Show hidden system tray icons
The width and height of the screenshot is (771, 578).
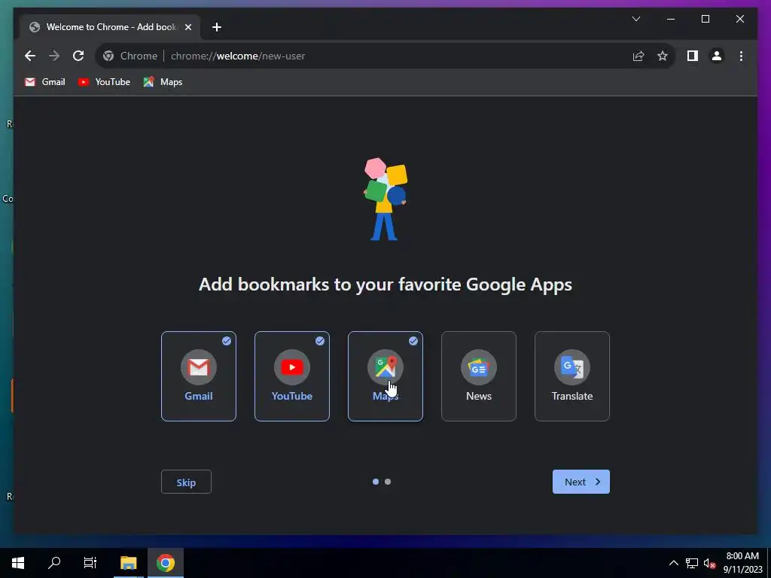674,563
